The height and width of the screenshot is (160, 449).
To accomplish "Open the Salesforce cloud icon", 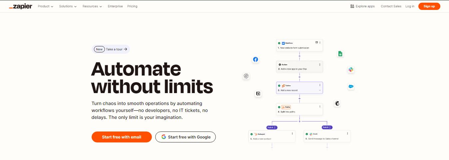I will (x=351, y=86).
